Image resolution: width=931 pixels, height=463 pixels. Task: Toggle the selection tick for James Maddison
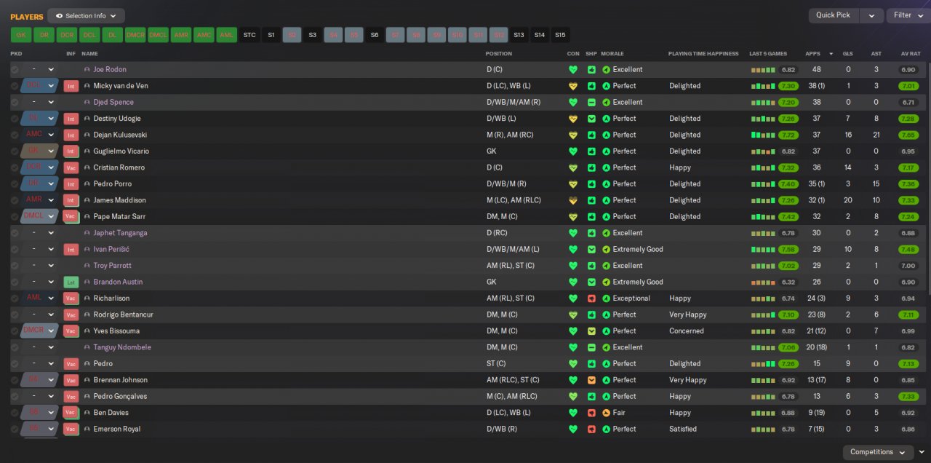(x=15, y=200)
